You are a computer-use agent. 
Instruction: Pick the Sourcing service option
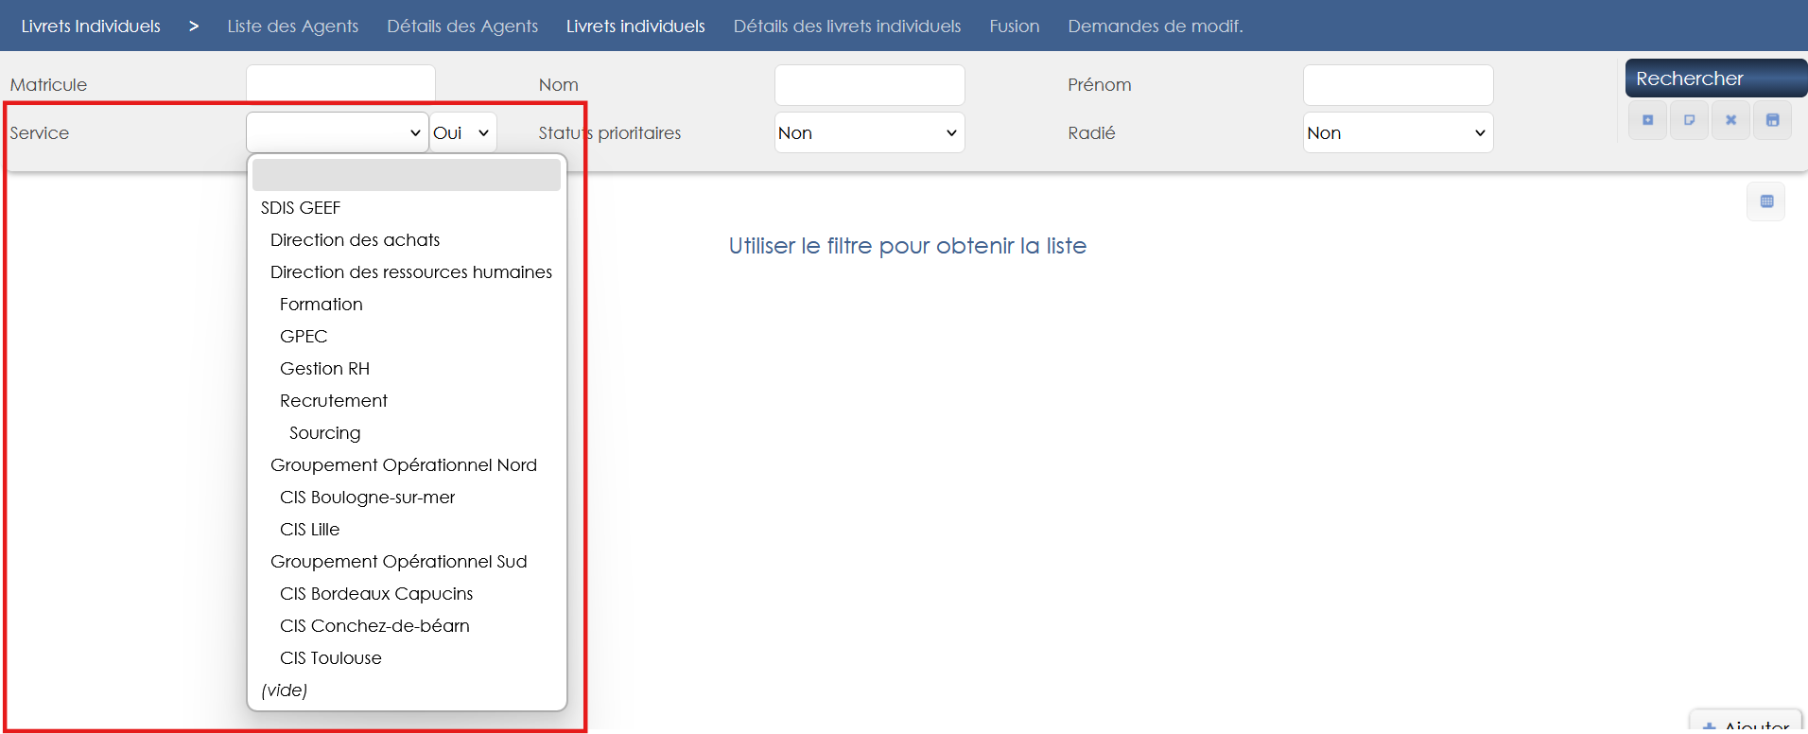[x=324, y=433]
